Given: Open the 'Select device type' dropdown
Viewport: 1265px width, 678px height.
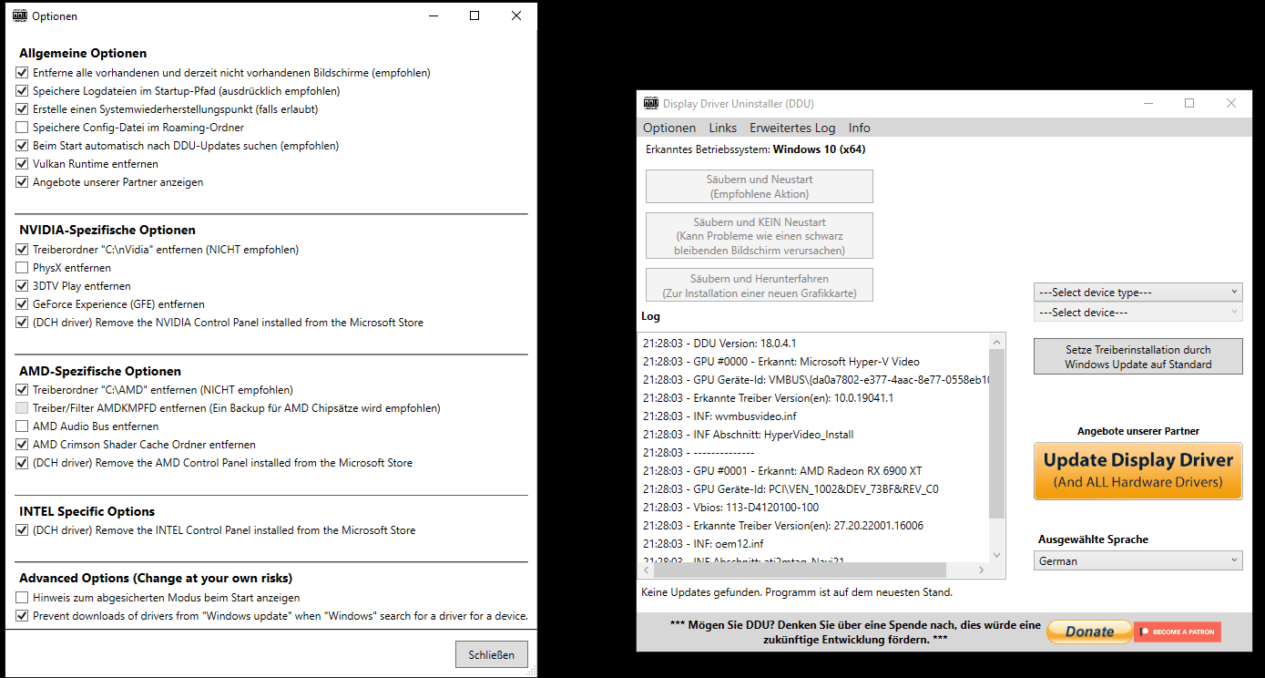Looking at the screenshot, I should point(1138,293).
